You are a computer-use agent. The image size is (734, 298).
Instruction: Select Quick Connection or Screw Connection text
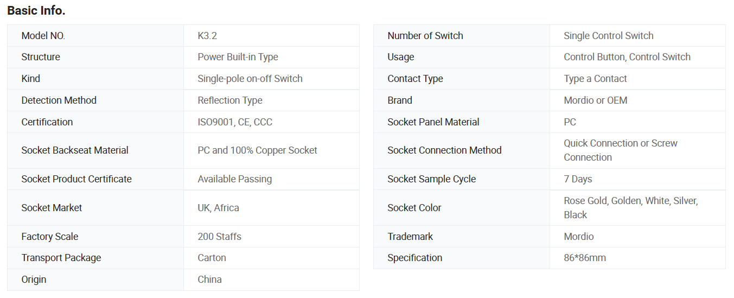click(x=621, y=150)
